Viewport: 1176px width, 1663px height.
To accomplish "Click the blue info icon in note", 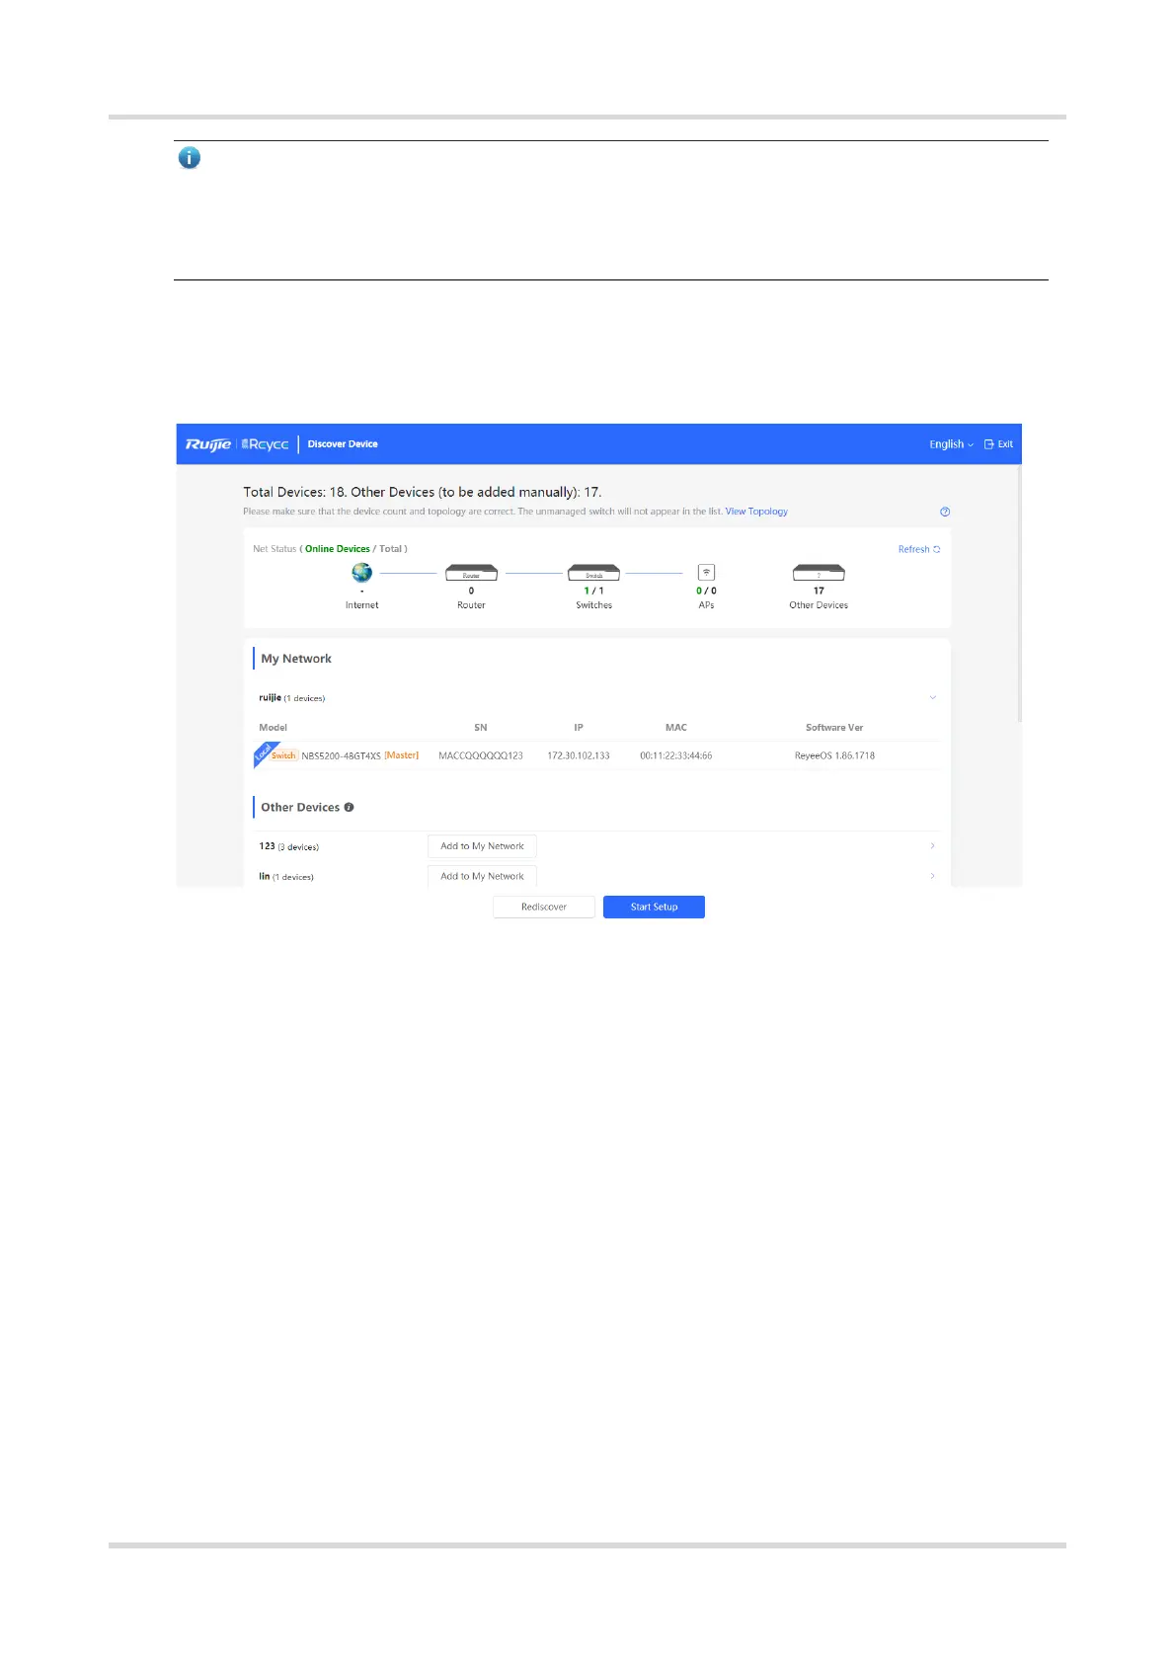I will (x=189, y=158).
